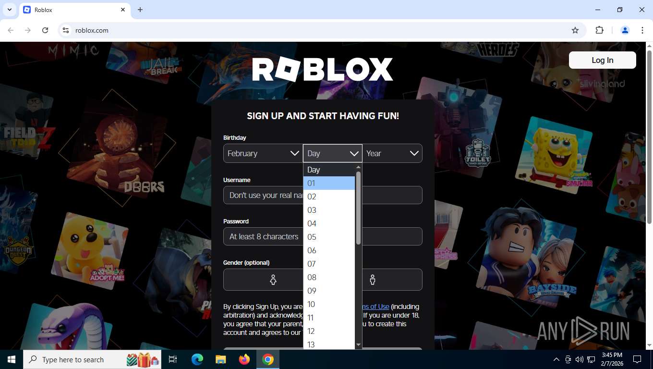This screenshot has width=653, height=369.
Task: Click the Username input field
Action: coord(323,195)
